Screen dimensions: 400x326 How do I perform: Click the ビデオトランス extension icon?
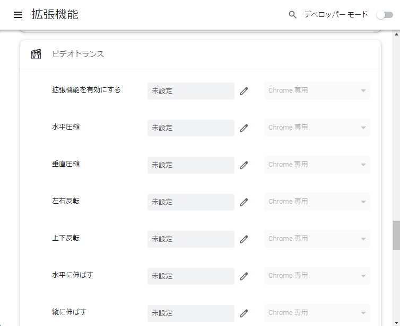pyautogui.click(x=36, y=54)
